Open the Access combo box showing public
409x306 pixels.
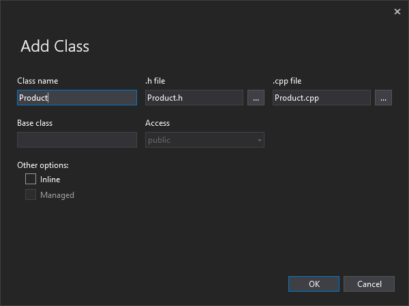(x=204, y=139)
